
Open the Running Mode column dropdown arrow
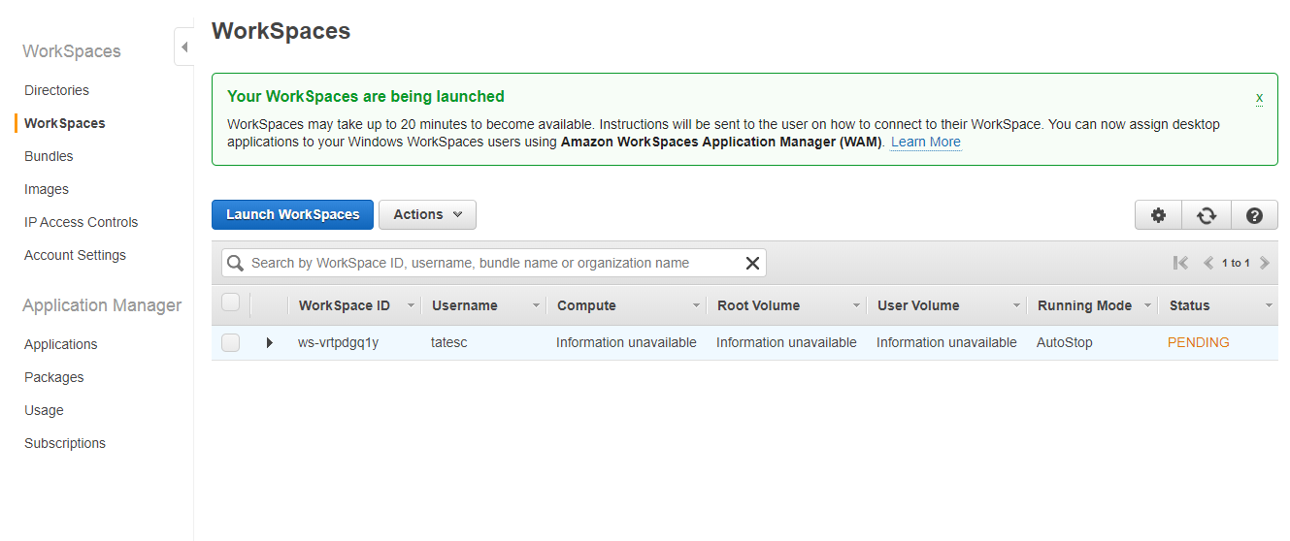1147,305
